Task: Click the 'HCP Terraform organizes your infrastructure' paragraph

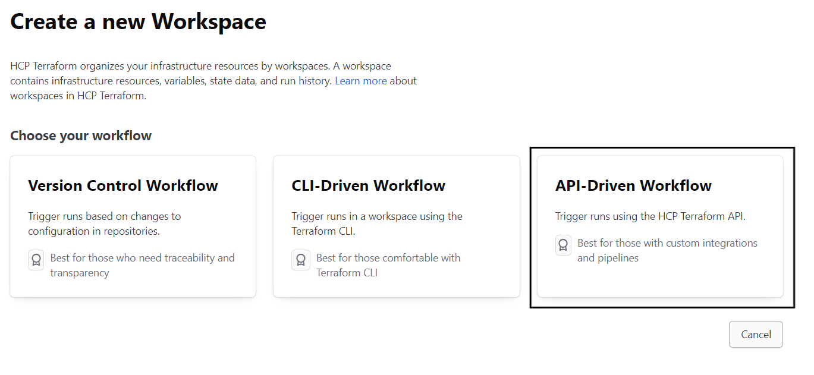Action: (213, 80)
